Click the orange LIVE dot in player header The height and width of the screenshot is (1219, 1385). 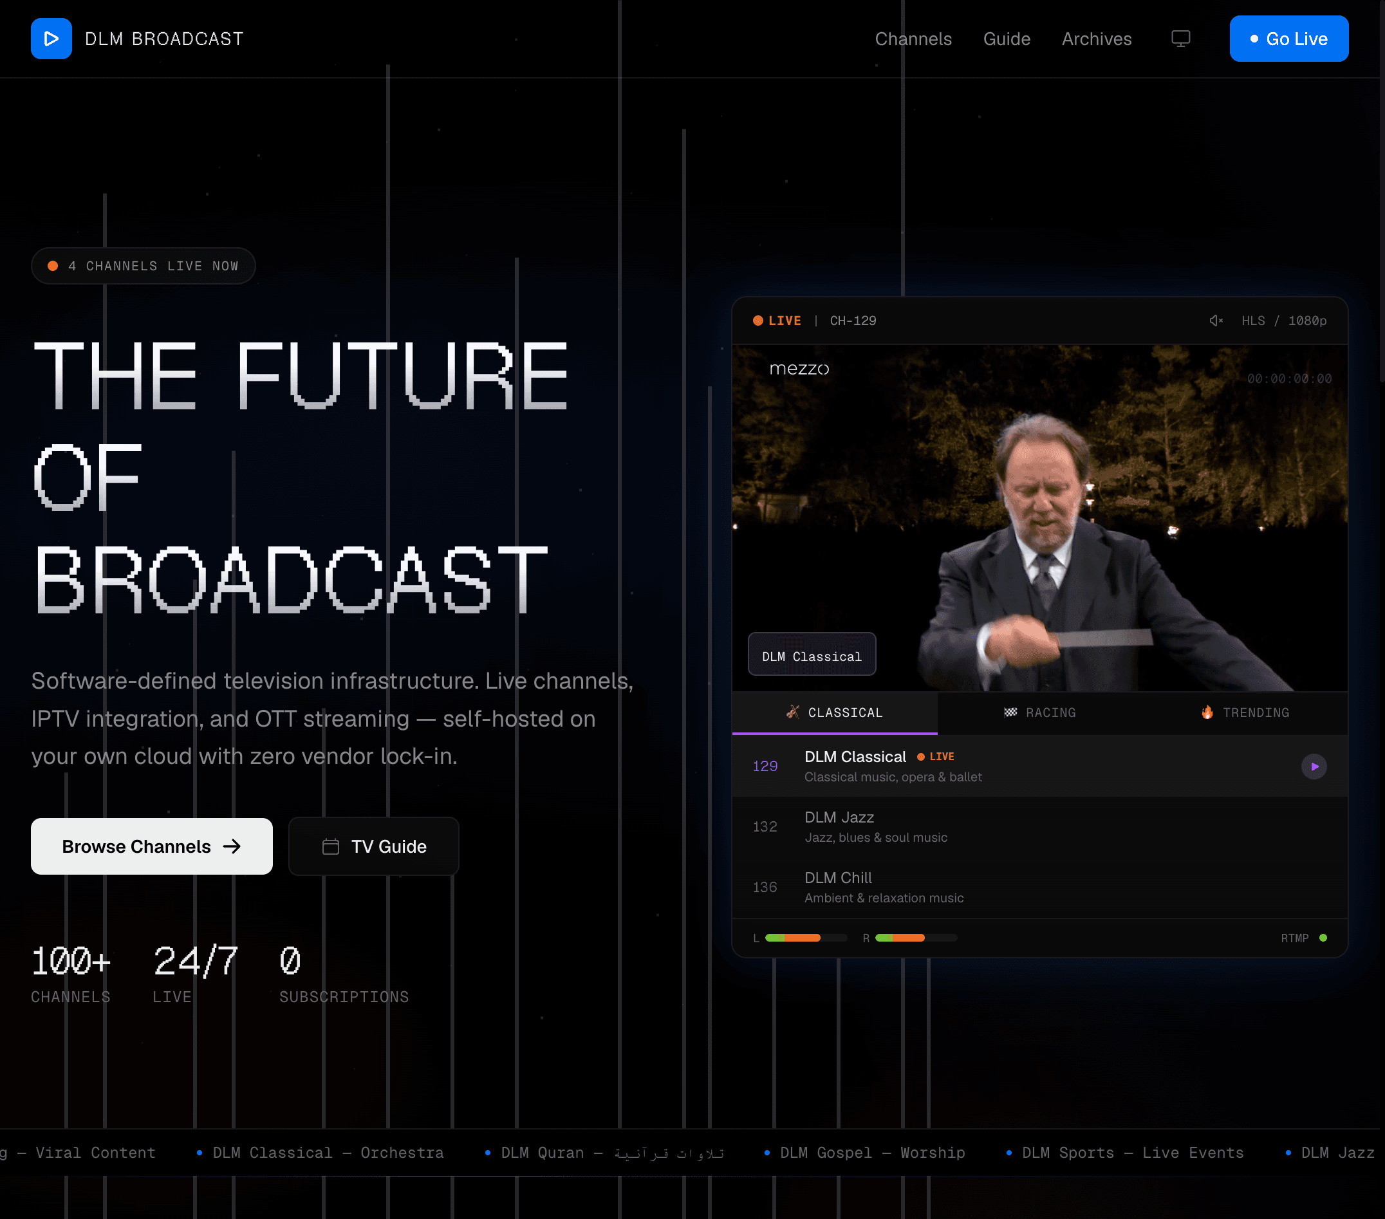coord(758,321)
